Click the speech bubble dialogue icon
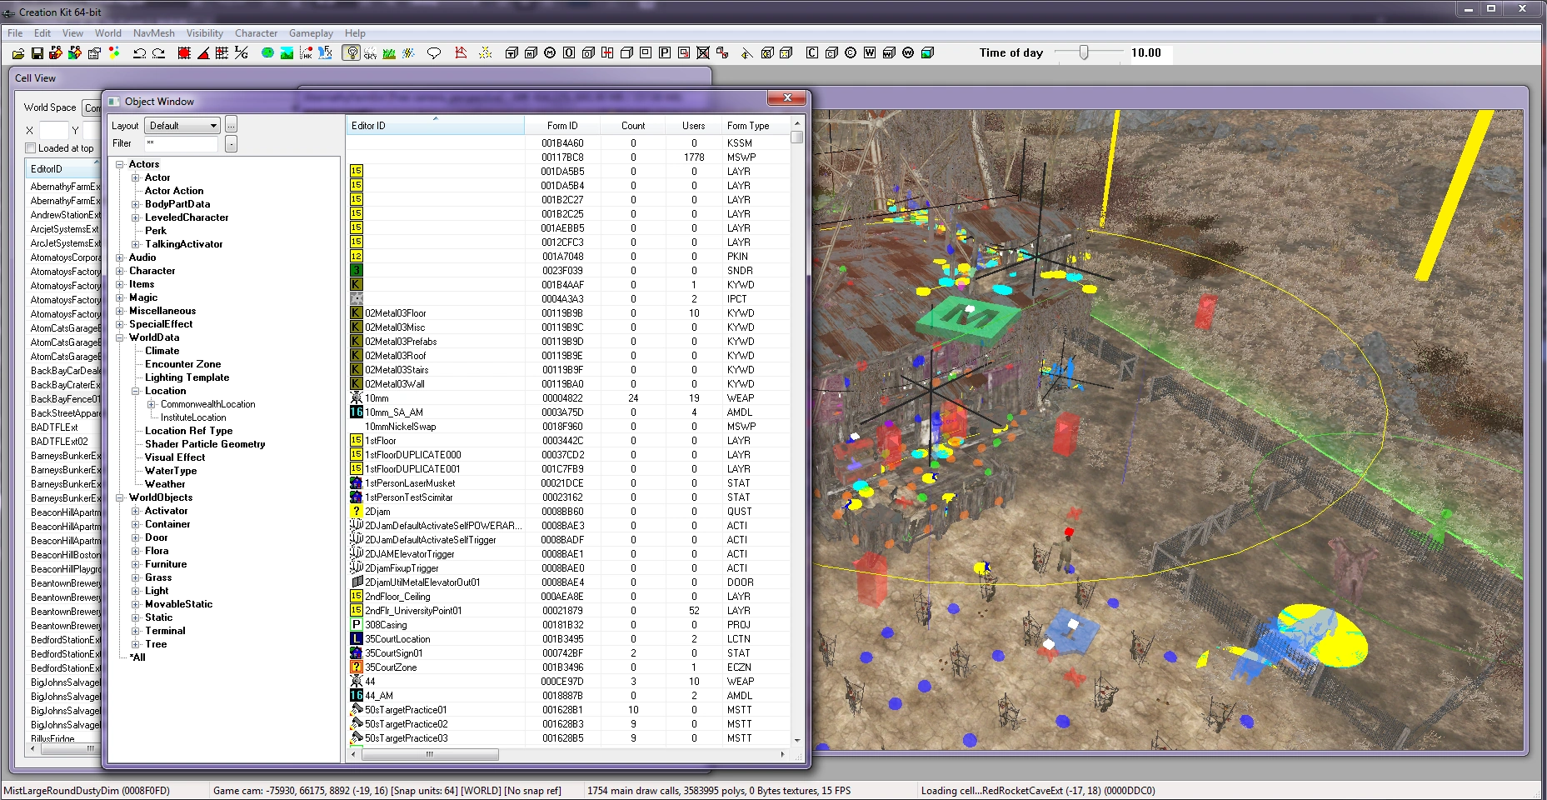1547x800 pixels. tap(434, 53)
